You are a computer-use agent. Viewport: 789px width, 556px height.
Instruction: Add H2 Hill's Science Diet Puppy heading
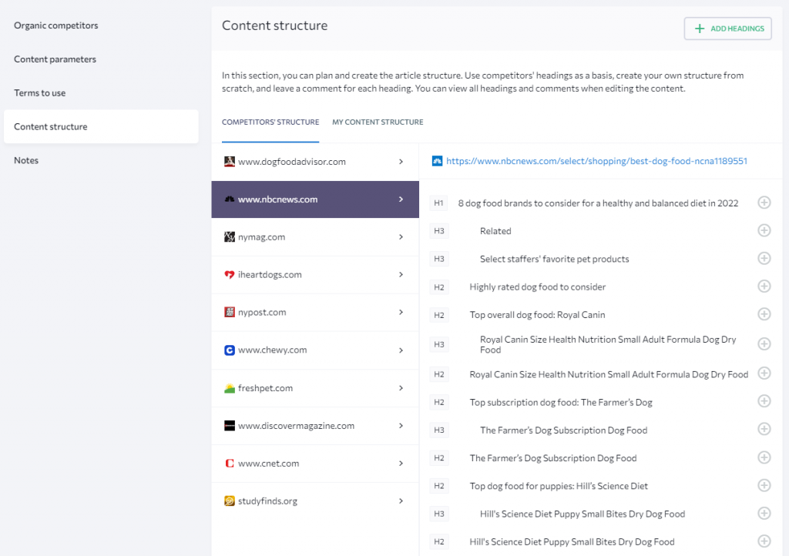coord(764,541)
